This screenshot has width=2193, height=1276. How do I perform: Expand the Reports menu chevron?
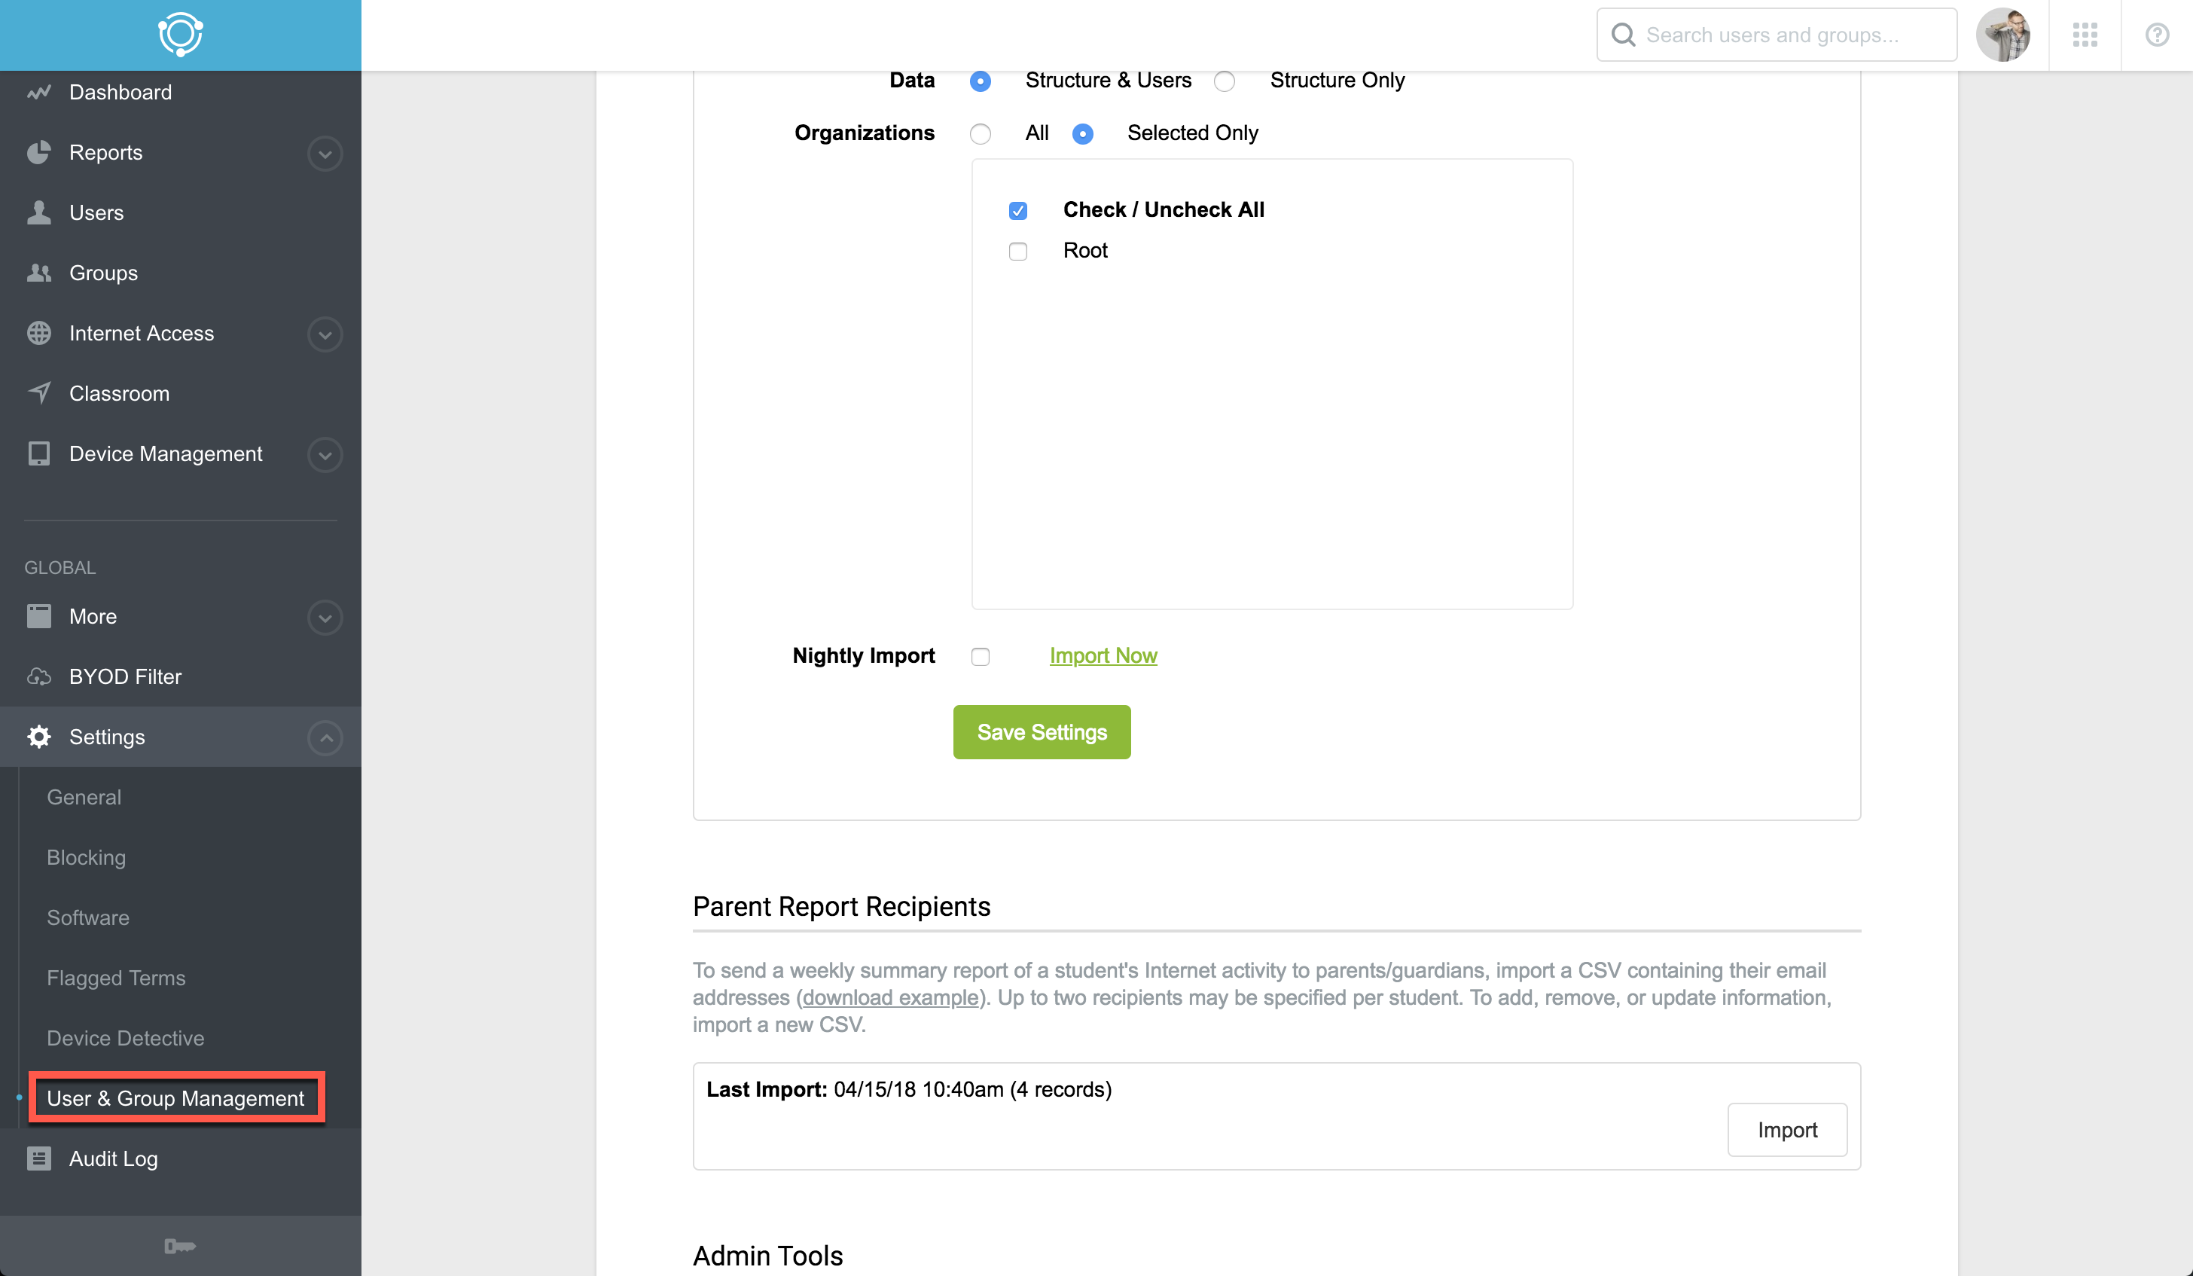click(325, 154)
